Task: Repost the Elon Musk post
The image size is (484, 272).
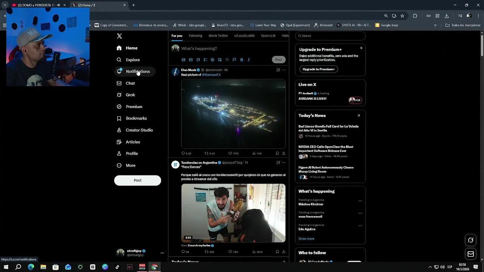Action: coord(206,153)
